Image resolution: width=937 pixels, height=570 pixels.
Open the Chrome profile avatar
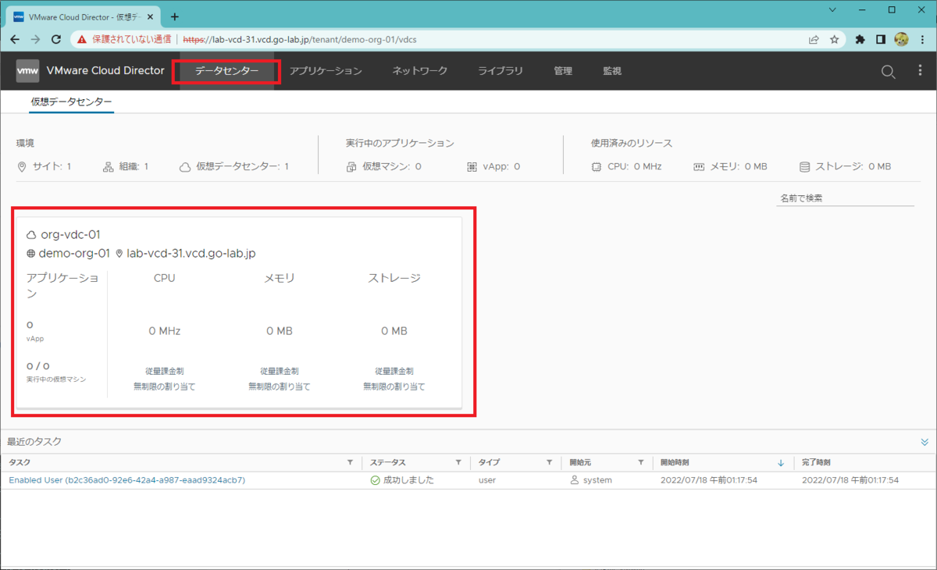click(x=901, y=39)
